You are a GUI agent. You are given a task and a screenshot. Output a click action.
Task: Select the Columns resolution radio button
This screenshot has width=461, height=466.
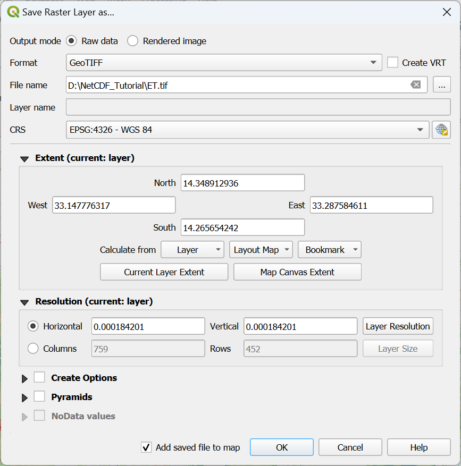pyautogui.click(x=33, y=349)
